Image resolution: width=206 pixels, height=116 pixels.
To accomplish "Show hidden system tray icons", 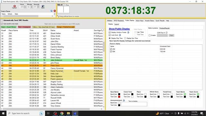I will point(172,113).
